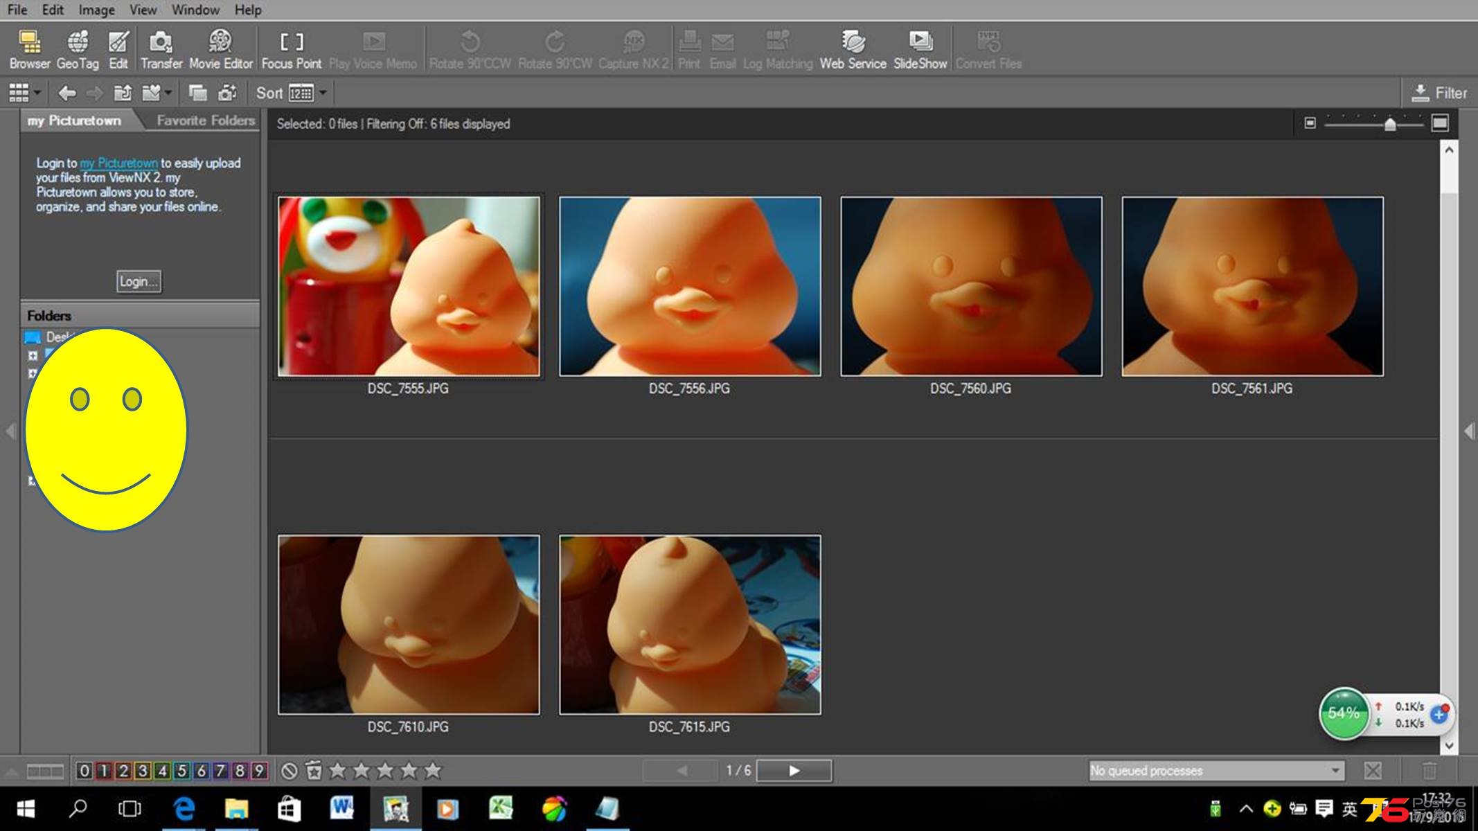Click the Login button
This screenshot has height=831, width=1478.
tap(139, 281)
